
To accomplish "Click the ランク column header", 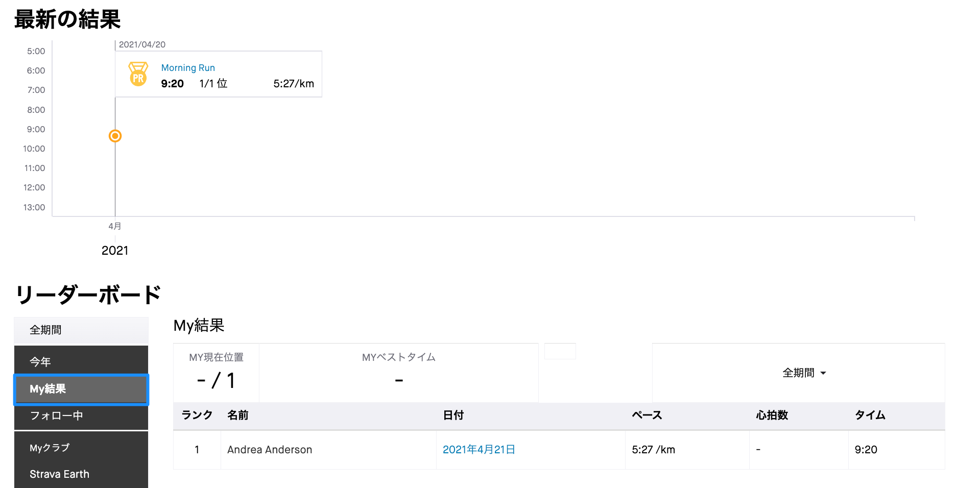I will click(197, 416).
